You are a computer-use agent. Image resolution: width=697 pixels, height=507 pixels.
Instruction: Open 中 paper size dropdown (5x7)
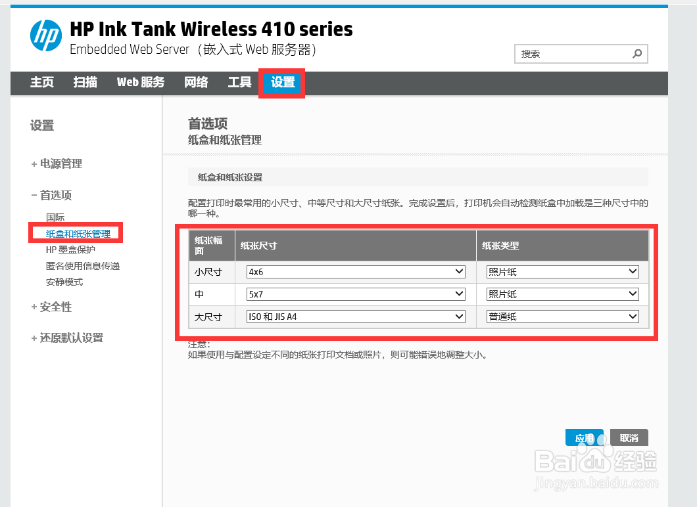pos(356,294)
